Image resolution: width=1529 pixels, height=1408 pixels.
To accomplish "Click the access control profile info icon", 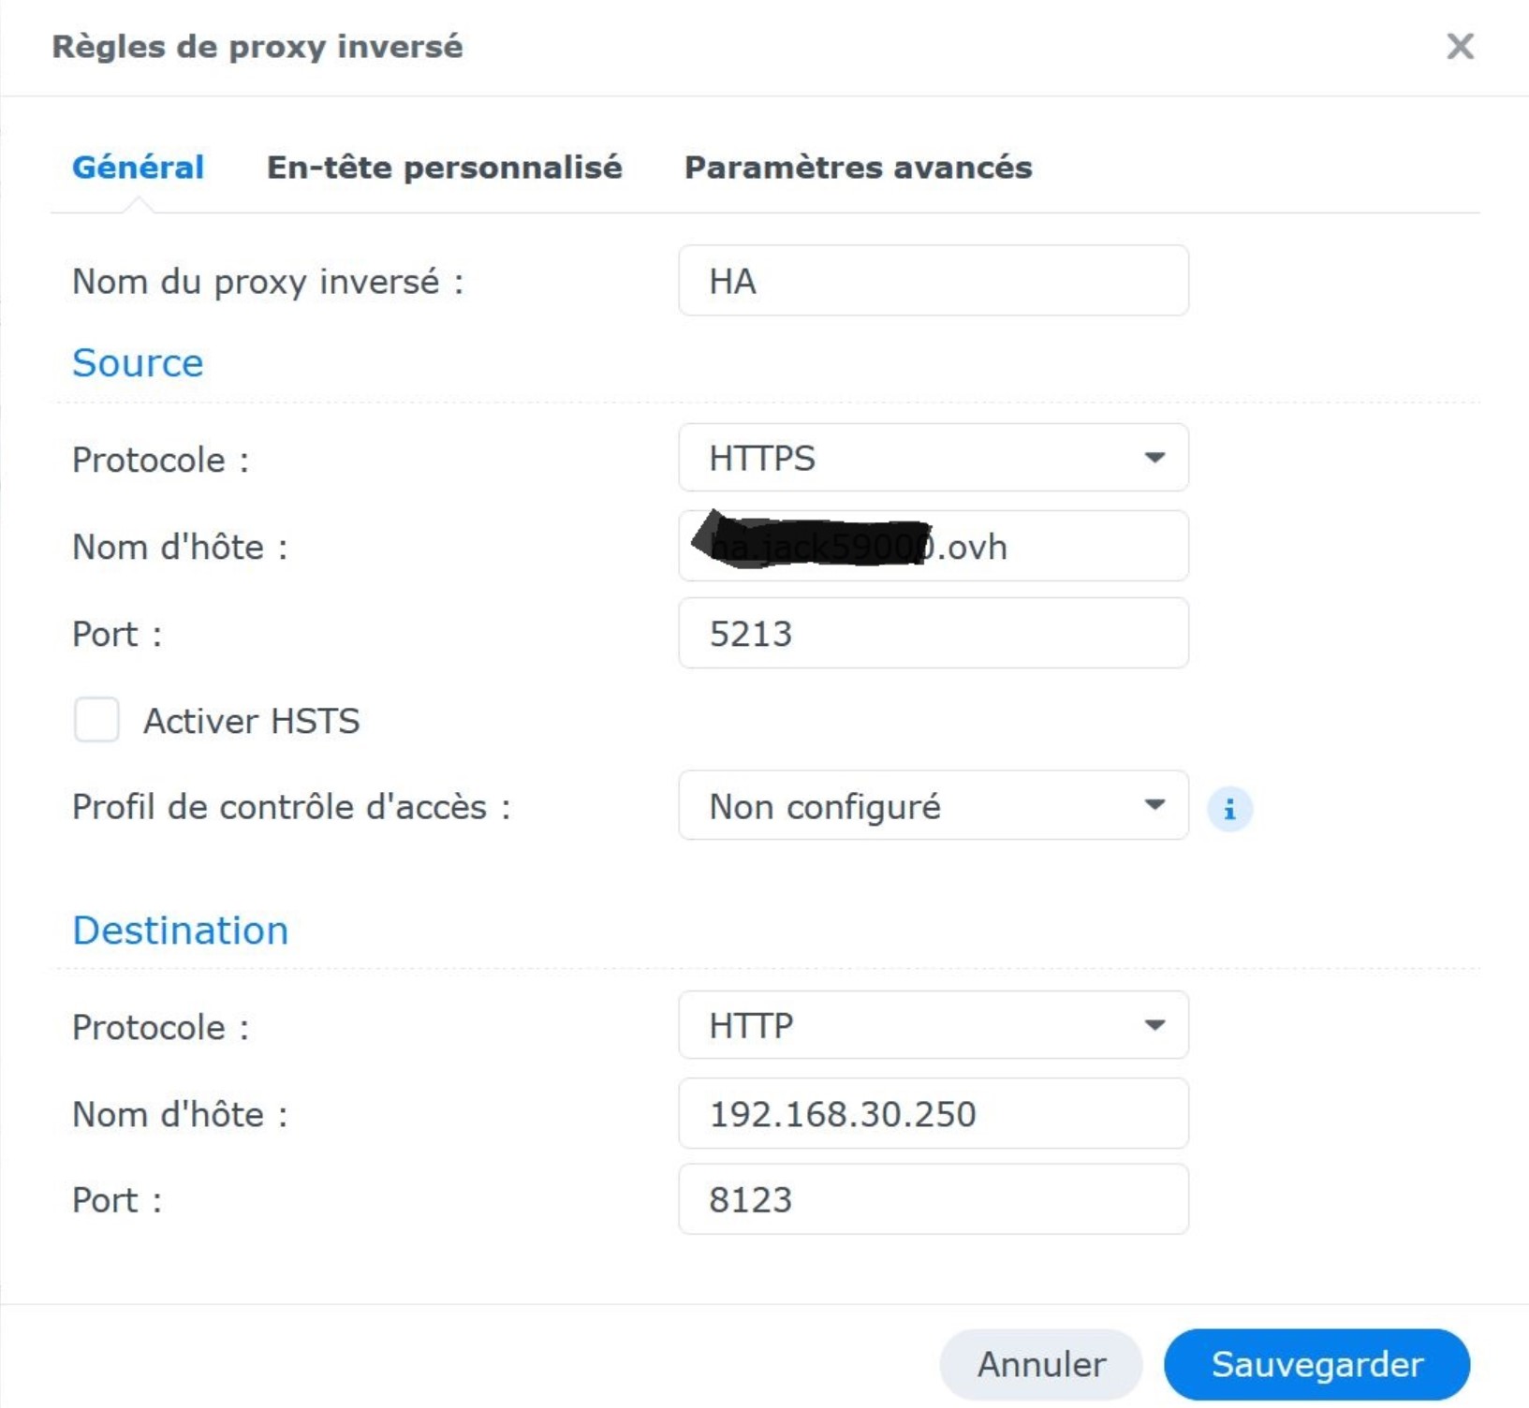I will 1228,809.
